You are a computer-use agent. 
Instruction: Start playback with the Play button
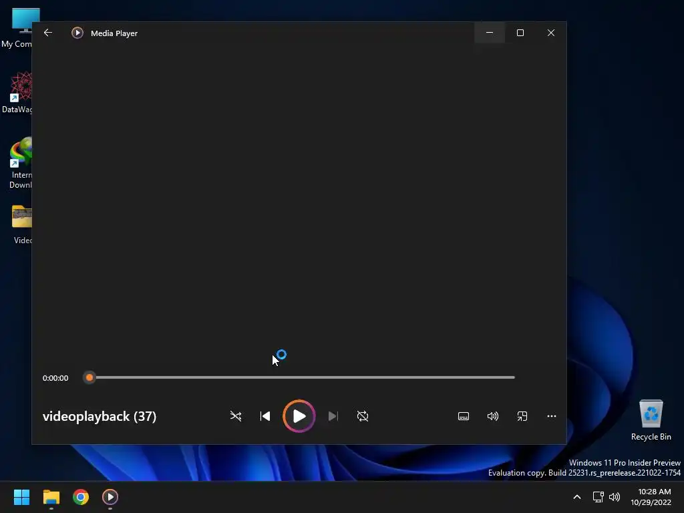coord(299,416)
